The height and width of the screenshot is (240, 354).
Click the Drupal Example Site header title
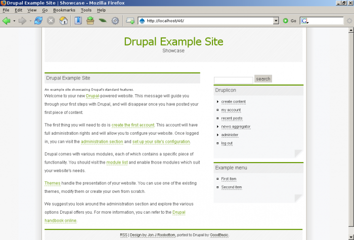tap(173, 42)
